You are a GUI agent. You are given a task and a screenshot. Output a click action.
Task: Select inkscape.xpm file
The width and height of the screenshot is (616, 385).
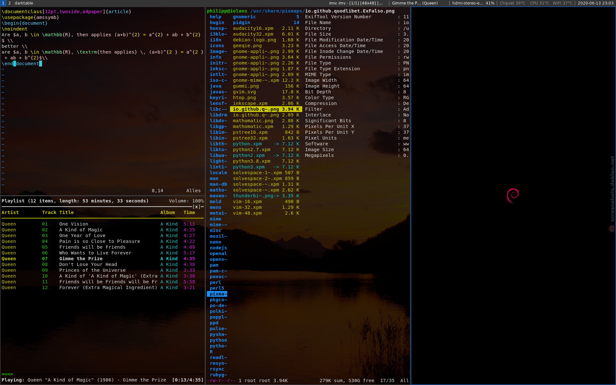pos(266,103)
